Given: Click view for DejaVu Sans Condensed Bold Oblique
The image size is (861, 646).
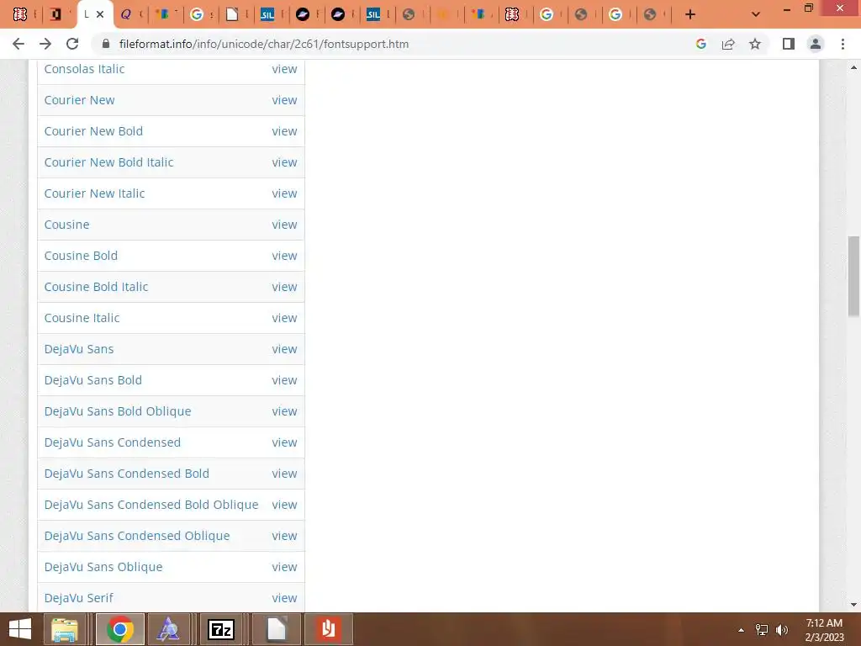Looking at the screenshot, I should [284, 505].
